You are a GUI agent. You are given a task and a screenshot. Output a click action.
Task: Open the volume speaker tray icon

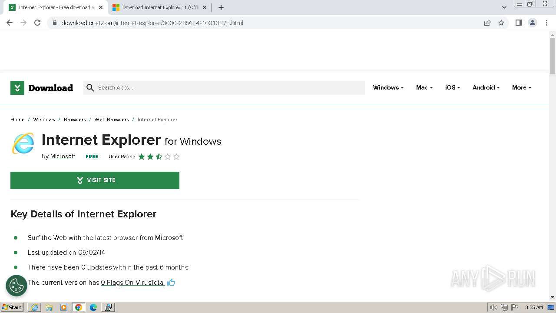tap(493, 307)
